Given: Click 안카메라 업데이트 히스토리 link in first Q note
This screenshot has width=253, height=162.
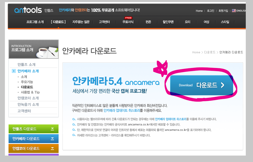Looking at the screenshot, I should coord(171,119).
